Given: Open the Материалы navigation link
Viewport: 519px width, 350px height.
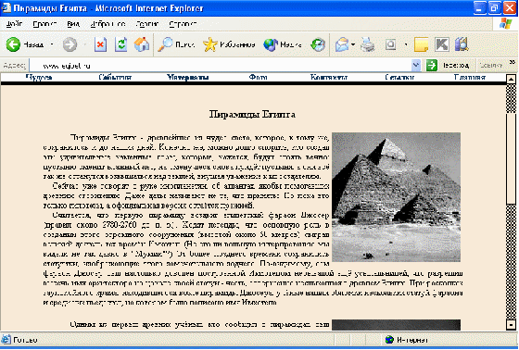Looking at the screenshot, I should [x=187, y=78].
